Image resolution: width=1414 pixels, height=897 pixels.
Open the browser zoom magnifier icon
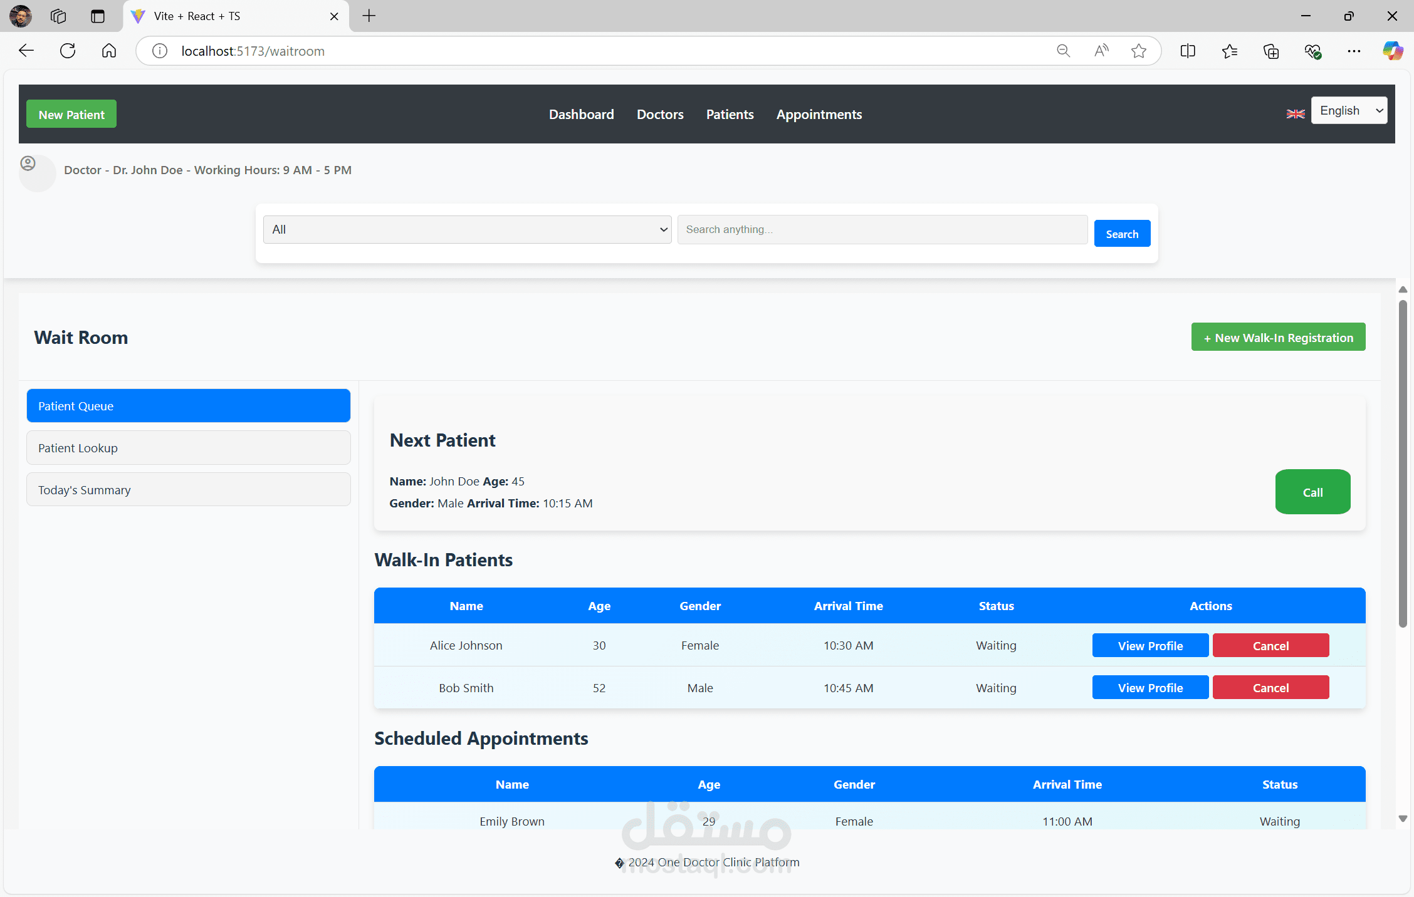pos(1064,51)
